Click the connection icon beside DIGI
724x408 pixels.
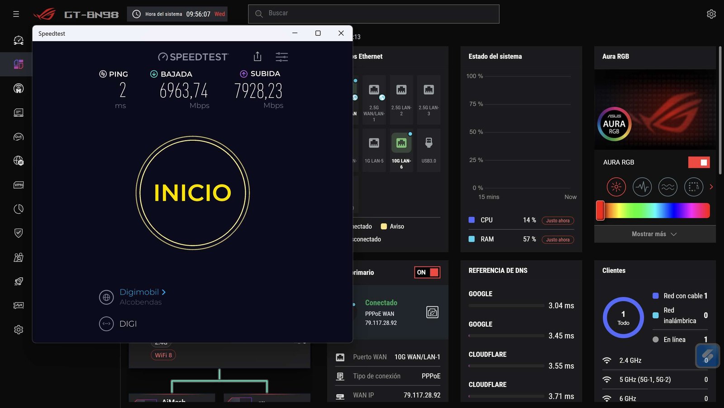tap(106, 324)
